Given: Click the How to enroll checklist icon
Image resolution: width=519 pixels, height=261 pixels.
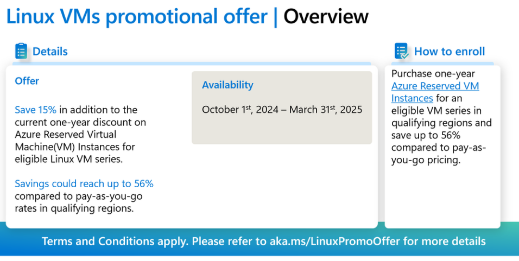Looking at the screenshot, I should [x=402, y=51].
